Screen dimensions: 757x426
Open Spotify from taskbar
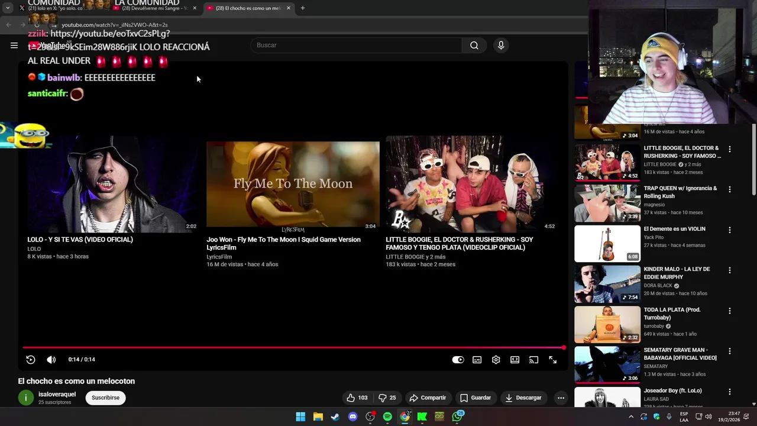pos(387,417)
